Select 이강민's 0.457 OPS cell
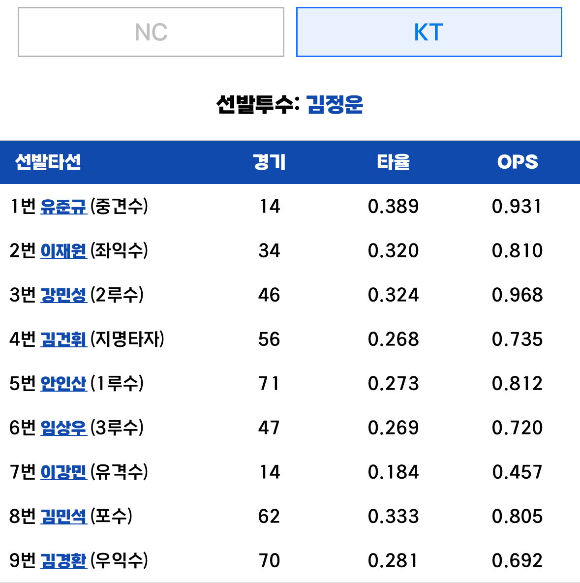 pyautogui.click(x=518, y=472)
